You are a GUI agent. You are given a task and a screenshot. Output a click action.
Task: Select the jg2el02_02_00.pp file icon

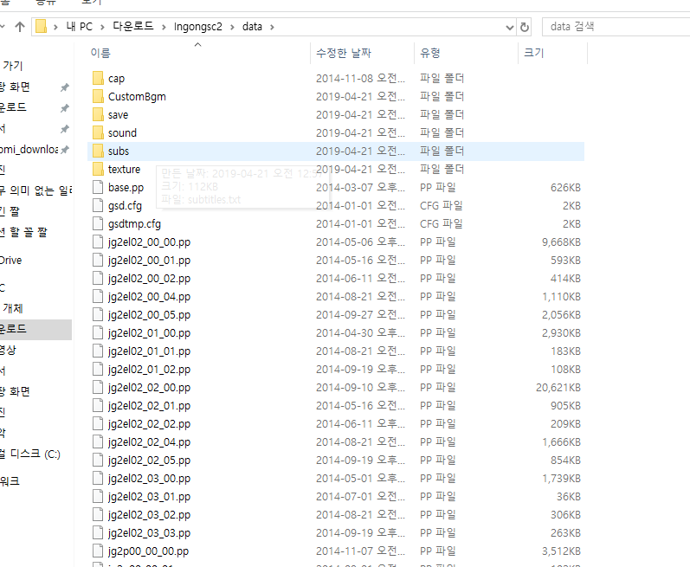[x=98, y=388]
